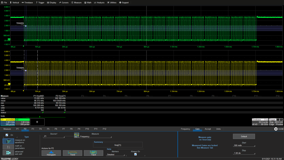Open the Display menu

point(51,2)
